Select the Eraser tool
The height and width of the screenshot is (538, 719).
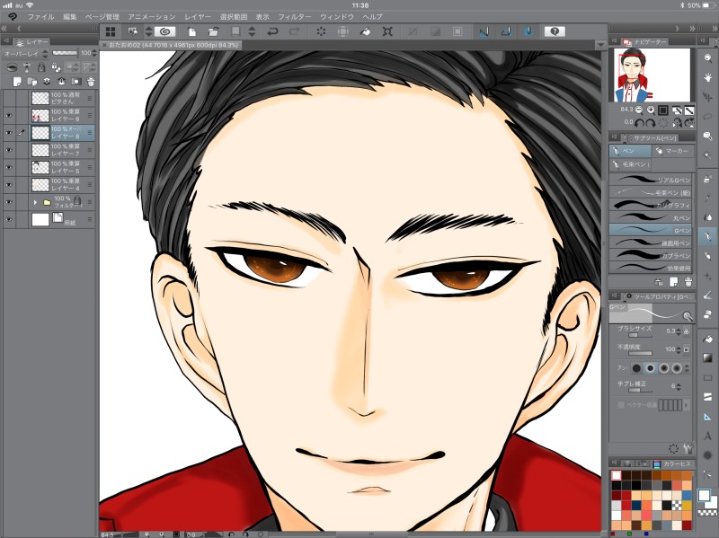[708, 314]
